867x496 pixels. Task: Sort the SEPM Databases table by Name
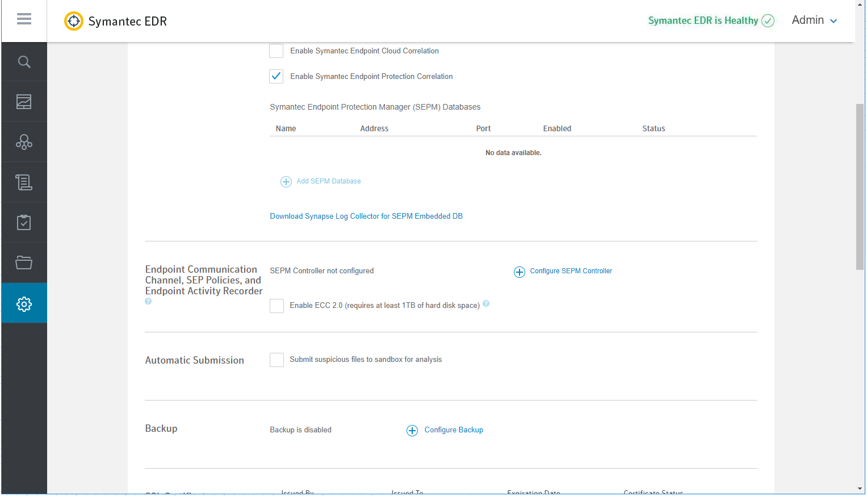coord(286,128)
